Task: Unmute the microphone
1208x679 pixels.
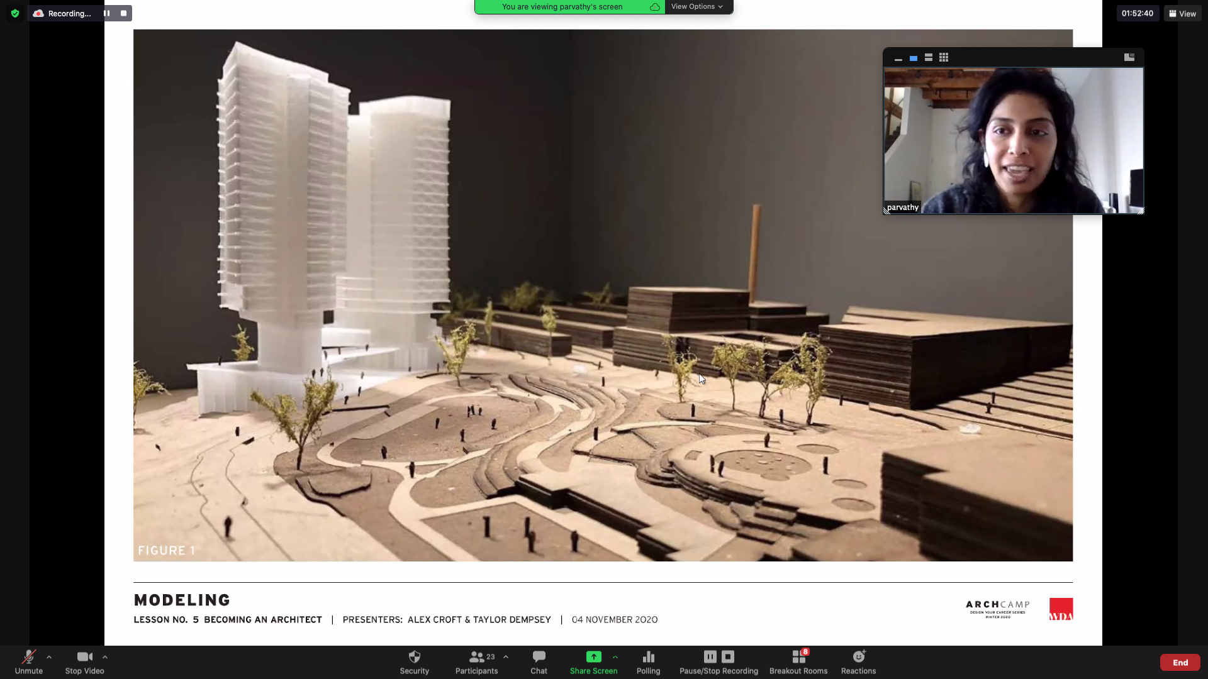Action: coord(29,662)
